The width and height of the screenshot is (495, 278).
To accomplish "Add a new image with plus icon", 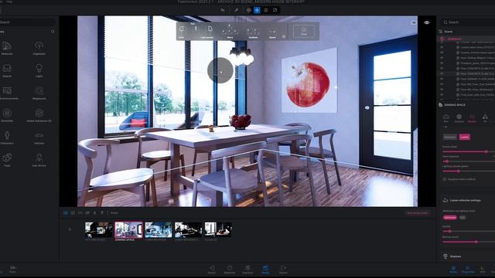I will click(70, 229).
